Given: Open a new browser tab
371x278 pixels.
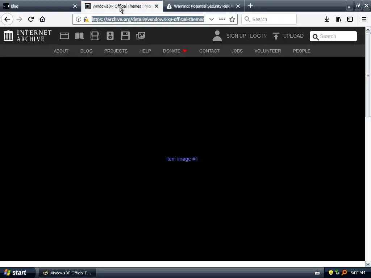Looking at the screenshot, I should (x=250, y=6).
